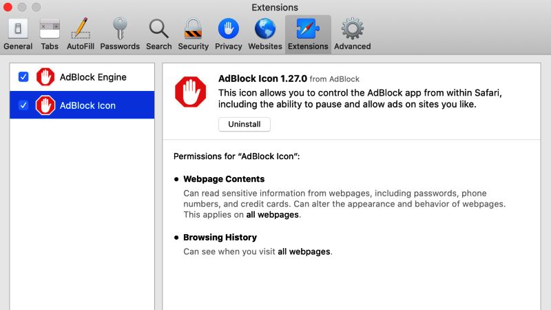Click 'Permissions for "AdBlock Icon":' text
Viewport: 551px width, 310px height.
[x=236, y=156]
